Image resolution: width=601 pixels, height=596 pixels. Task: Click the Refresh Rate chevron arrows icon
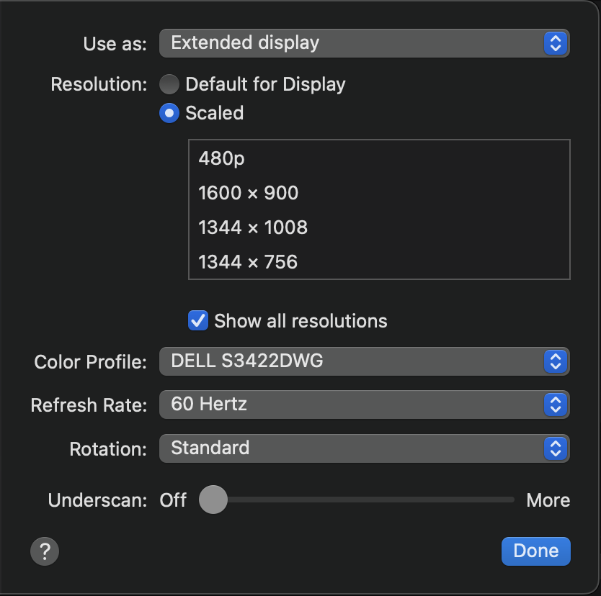tap(555, 405)
